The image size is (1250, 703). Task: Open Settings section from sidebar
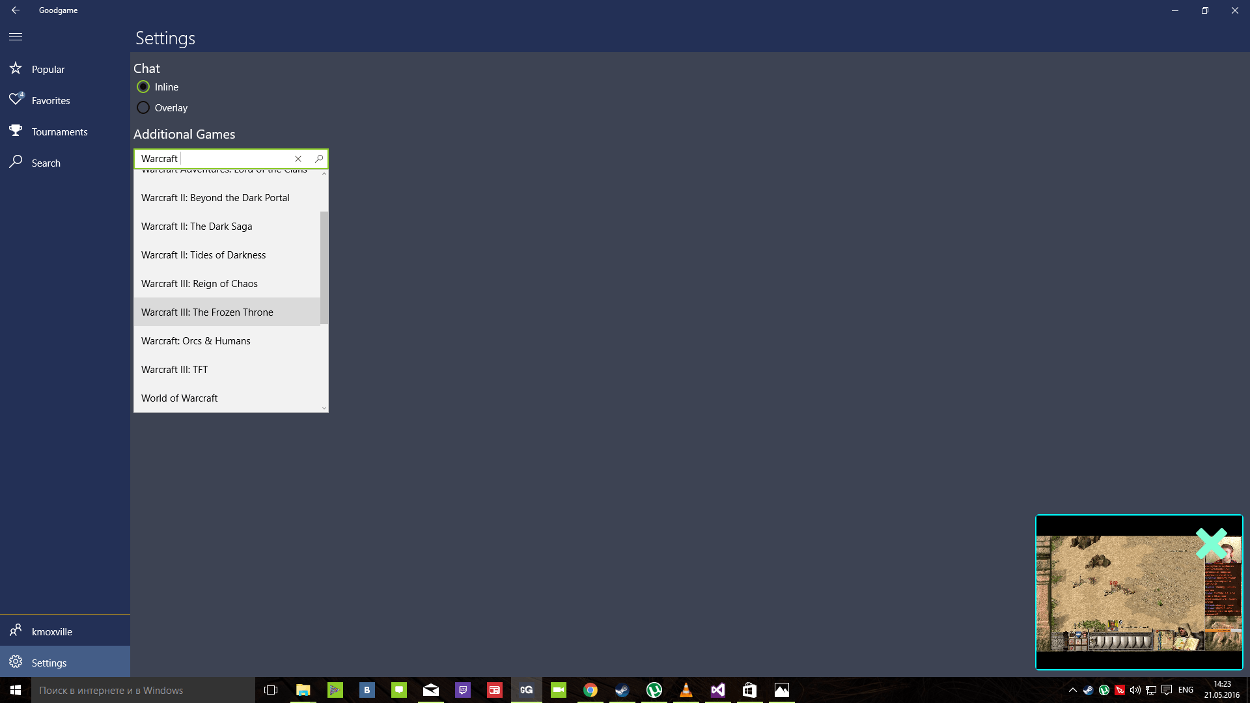coord(49,662)
